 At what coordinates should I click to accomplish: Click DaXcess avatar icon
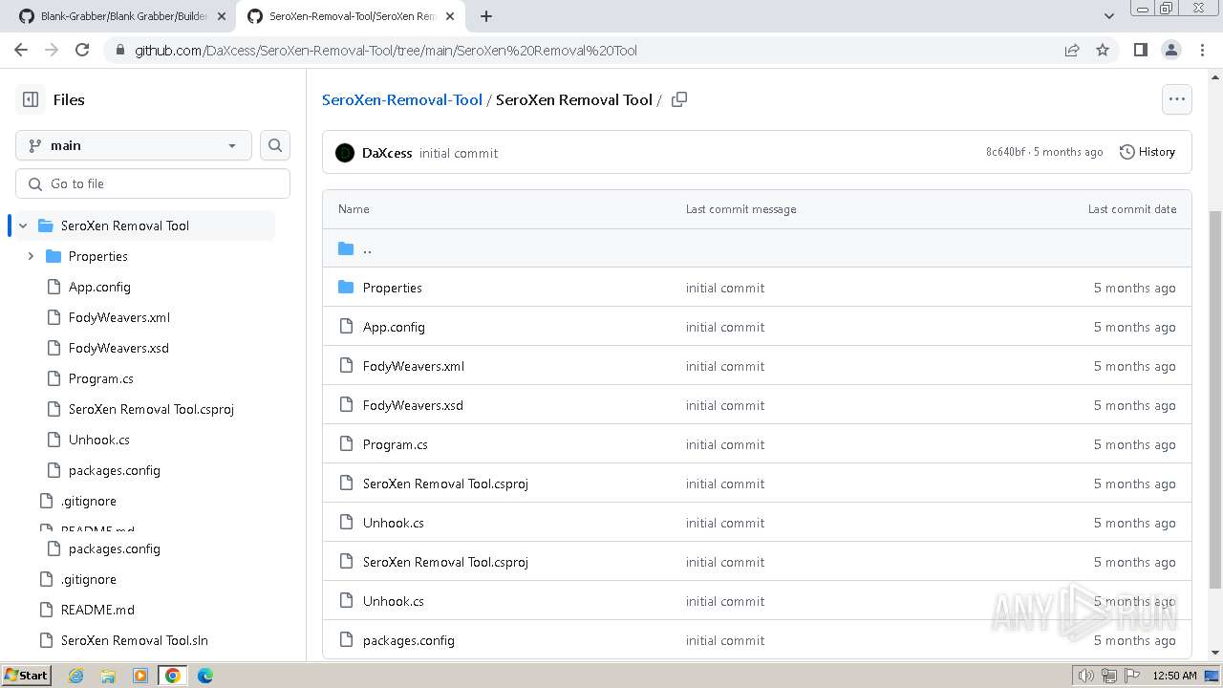click(345, 153)
